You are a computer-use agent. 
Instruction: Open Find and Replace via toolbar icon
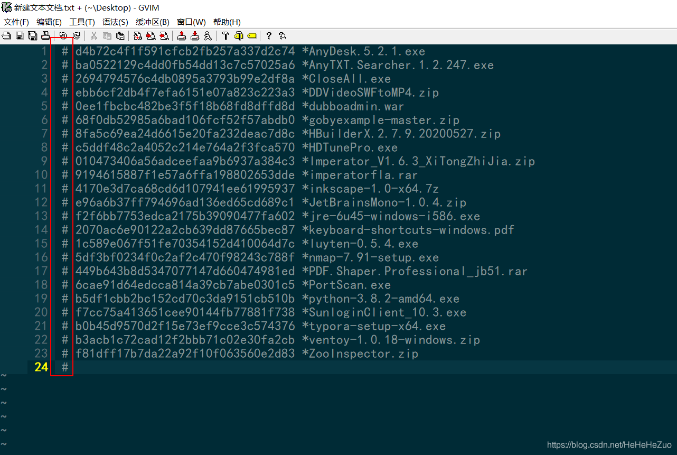[138, 36]
